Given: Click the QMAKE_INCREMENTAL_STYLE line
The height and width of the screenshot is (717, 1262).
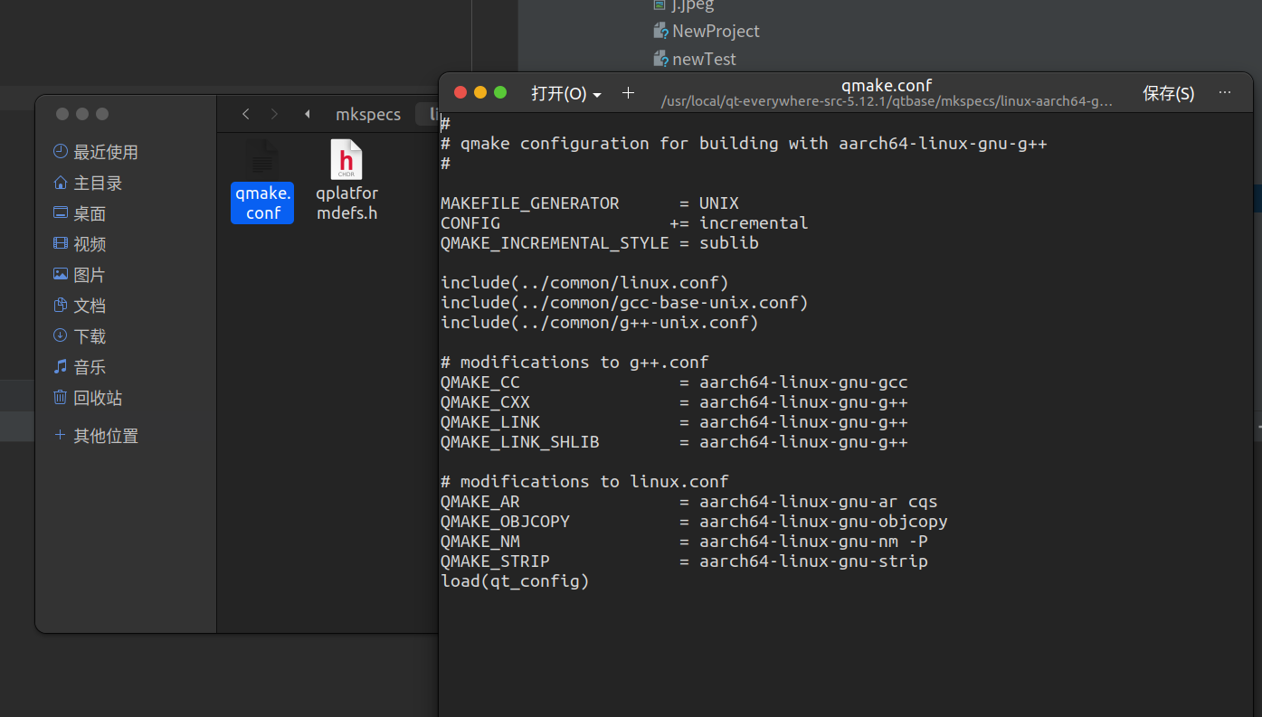Looking at the screenshot, I should pyautogui.click(x=600, y=243).
